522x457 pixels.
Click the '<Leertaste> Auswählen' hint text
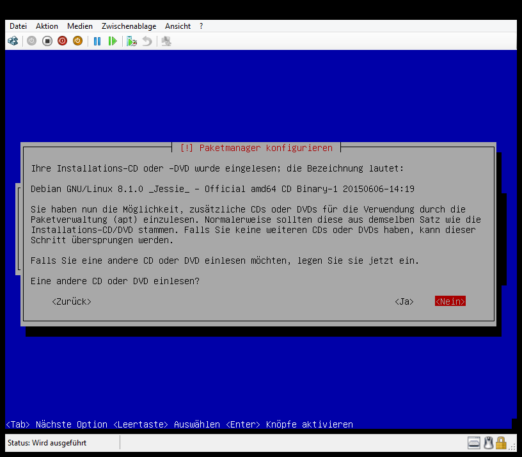point(166,424)
